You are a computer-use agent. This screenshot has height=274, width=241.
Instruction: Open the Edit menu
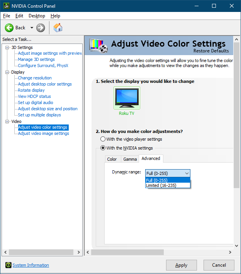click(x=19, y=16)
